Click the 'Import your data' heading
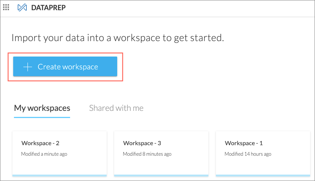315x181 pixels. [x=118, y=38]
